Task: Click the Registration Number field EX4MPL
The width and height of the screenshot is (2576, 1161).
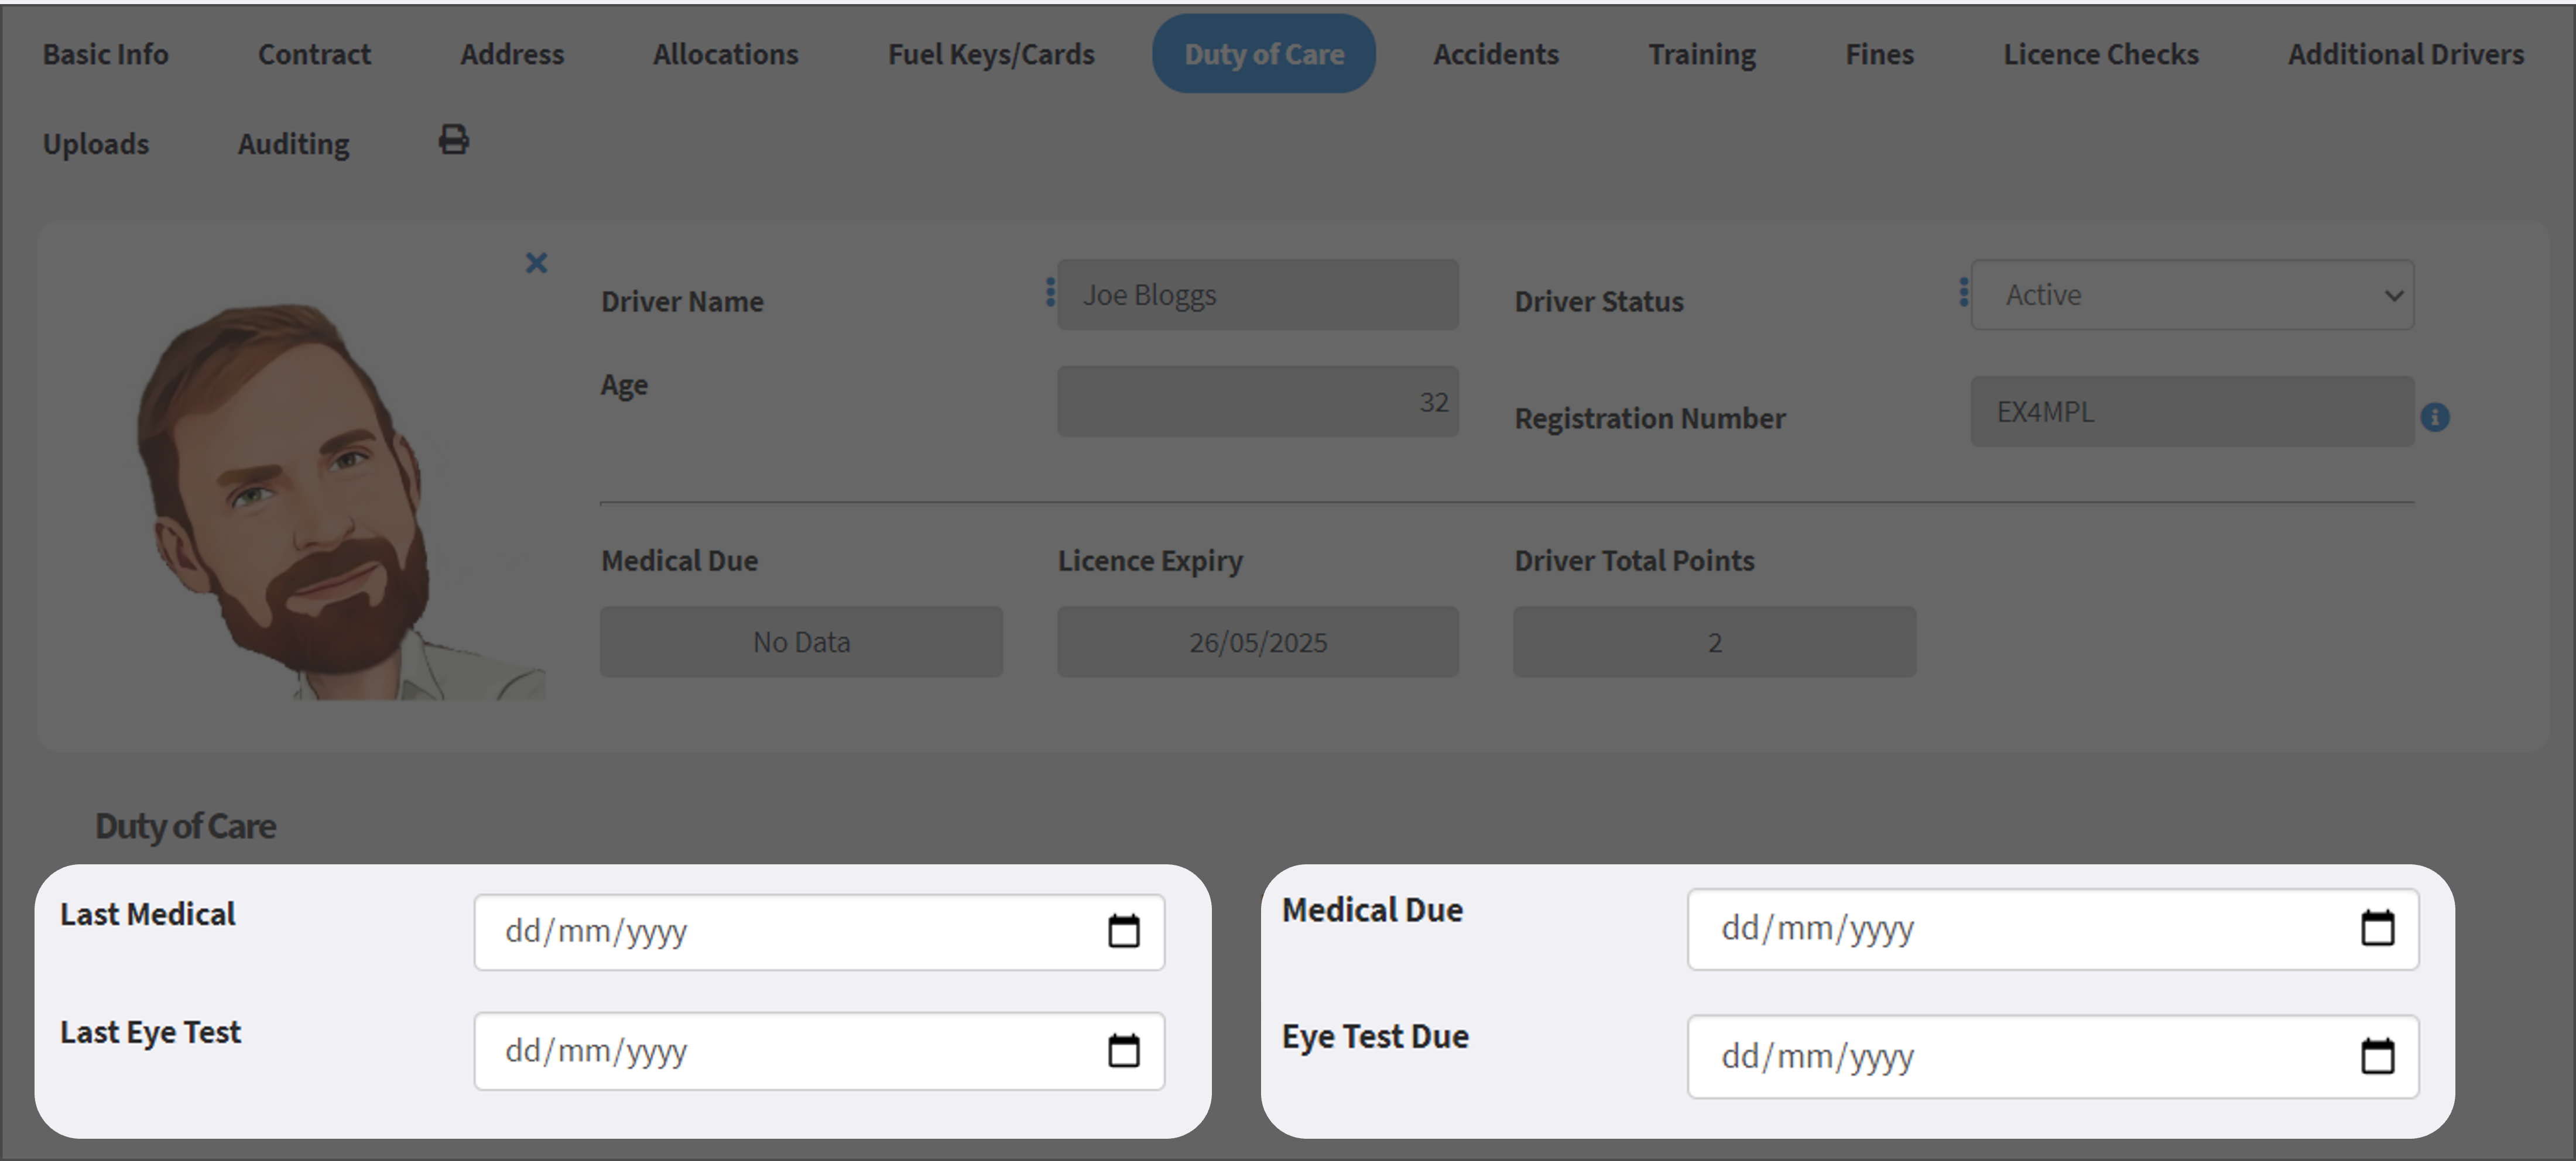Action: point(2192,411)
